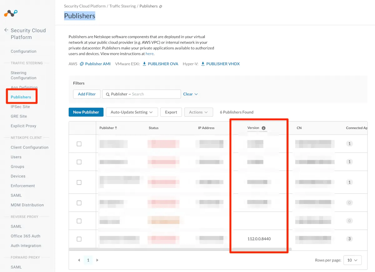Open Client Configuration in sidebar
The image size is (375, 272).
coord(30,147)
